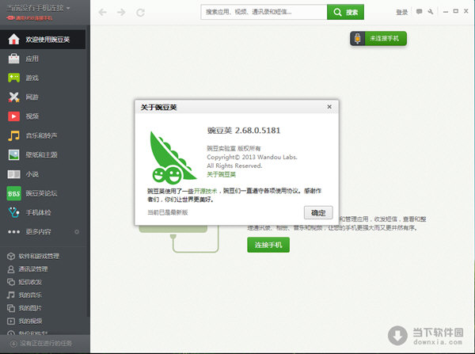Select the 应用 briefcase icon in sidebar
475x354 pixels.
point(13,59)
